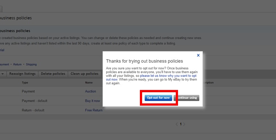Select the Payment - default row

(138, 101)
